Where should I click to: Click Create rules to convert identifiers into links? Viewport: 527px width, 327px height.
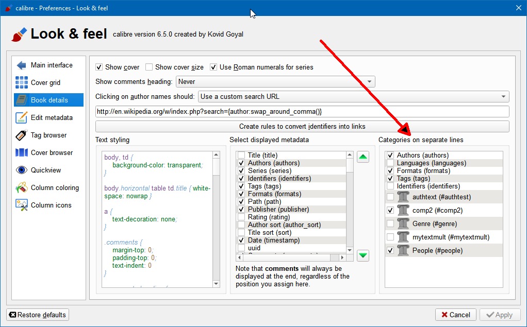click(x=302, y=126)
